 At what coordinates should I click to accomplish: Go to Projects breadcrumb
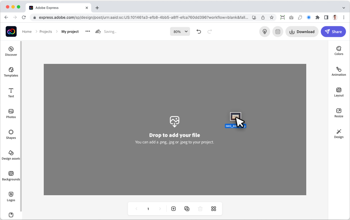46,32
